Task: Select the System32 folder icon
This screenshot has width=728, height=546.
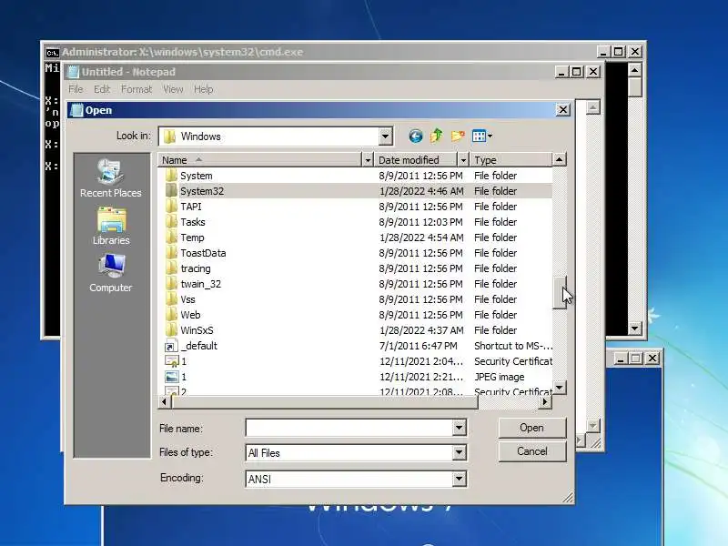Action: point(171,191)
